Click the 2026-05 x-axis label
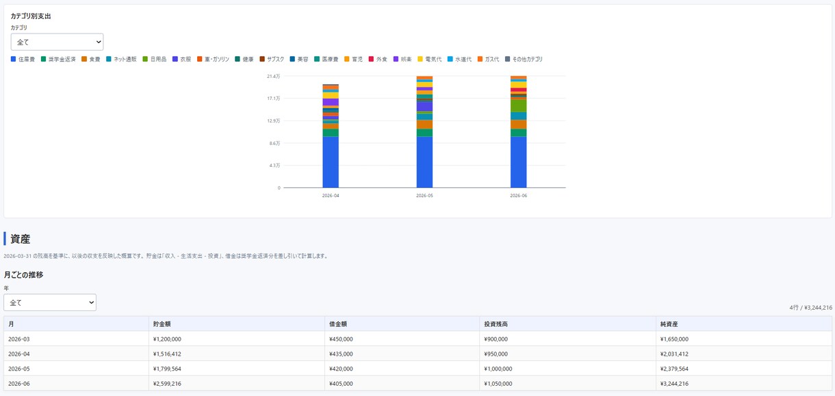835x396 pixels. tap(424, 196)
